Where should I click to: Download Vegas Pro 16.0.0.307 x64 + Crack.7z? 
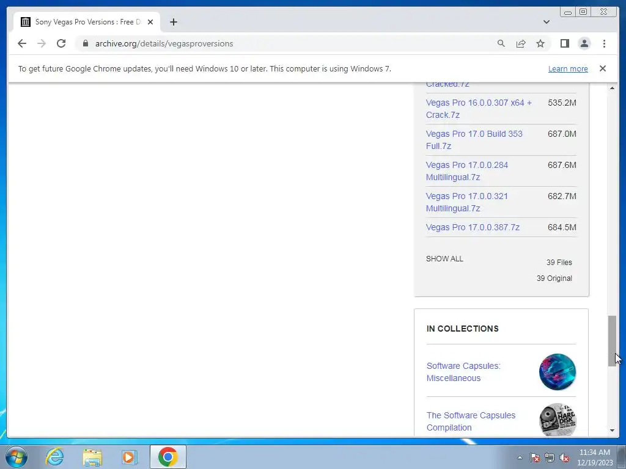tap(479, 109)
